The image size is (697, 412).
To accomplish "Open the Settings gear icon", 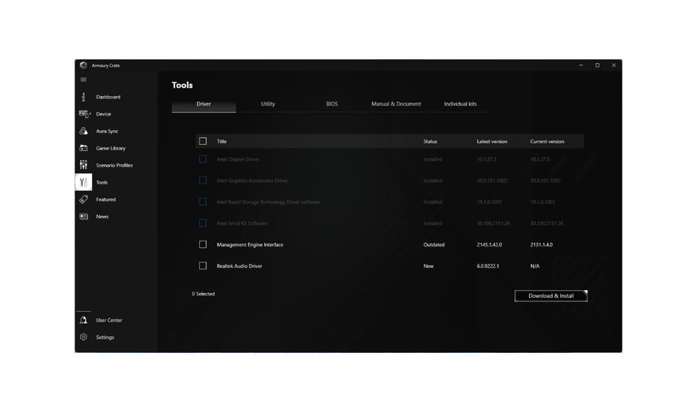I will [83, 337].
